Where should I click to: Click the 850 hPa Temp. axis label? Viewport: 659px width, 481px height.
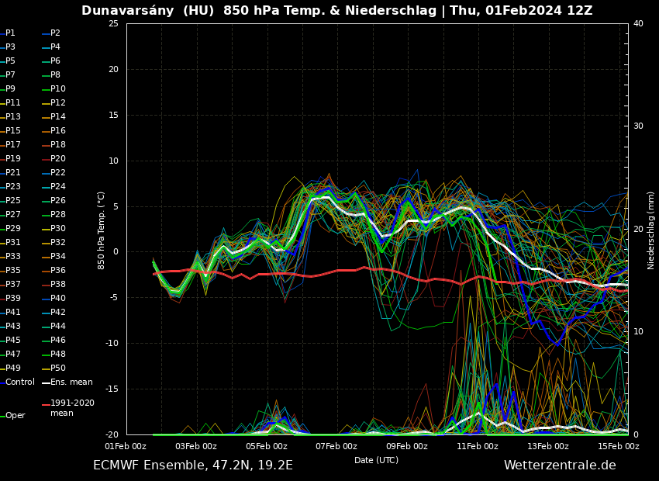[102, 230]
